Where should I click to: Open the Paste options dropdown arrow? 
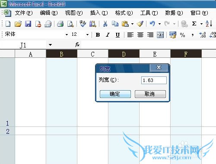tap(132, 24)
